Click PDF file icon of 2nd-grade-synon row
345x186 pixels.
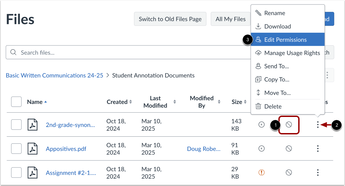(33, 125)
